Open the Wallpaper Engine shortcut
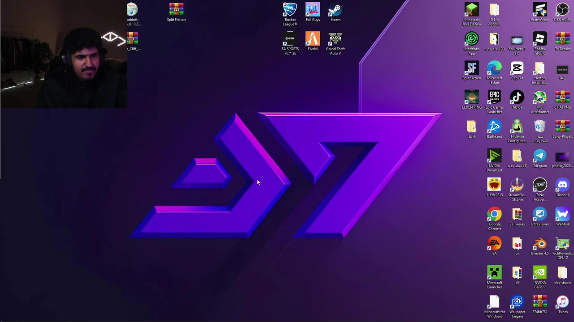 click(517, 306)
